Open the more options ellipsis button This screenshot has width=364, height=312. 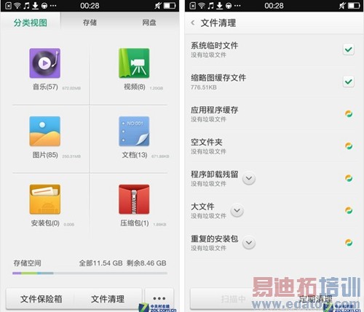pyautogui.click(x=159, y=298)
